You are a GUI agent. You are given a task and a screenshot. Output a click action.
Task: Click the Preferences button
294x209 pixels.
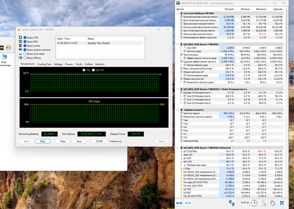pyautogui.click(x=115, y=141)
